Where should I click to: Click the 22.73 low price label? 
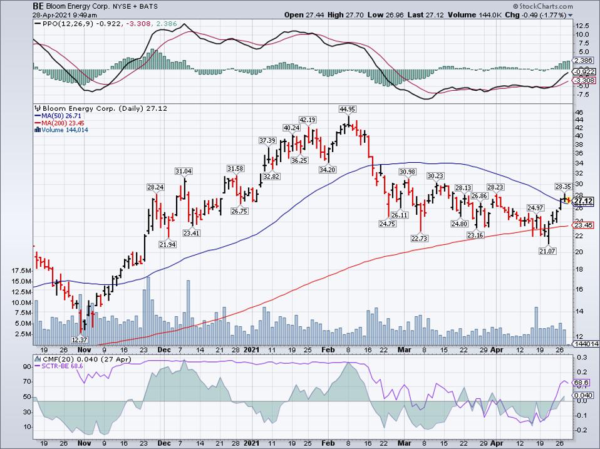click(420, 239)
